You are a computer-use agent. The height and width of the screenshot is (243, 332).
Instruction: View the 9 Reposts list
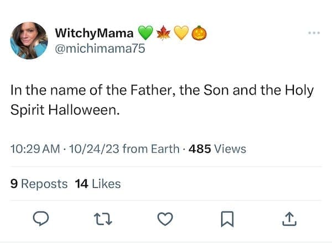click(39, 184)
